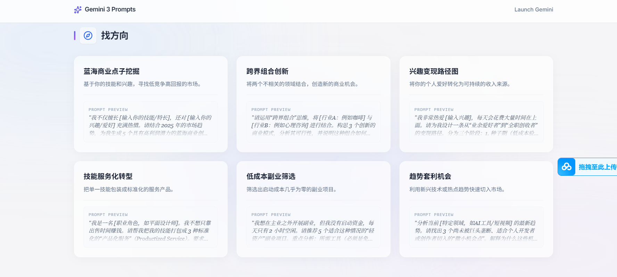Image resolution: width=617 pixels, height=277 pixels.
Task: Click description 筛选出启动成本几乎为零的副业项目。
Action: click(292, 190)
